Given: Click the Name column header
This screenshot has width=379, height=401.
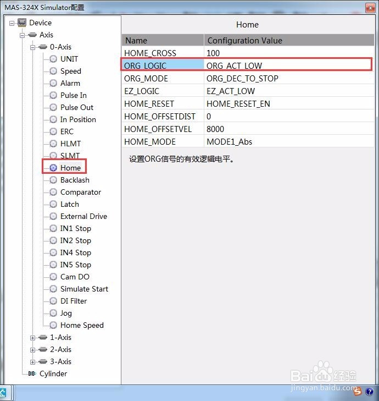Looking at the screenshot, I should [163, 40].
